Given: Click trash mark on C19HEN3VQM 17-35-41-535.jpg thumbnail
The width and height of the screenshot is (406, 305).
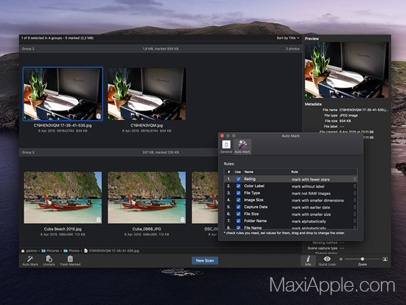Looking at the screenshot, I should (x=98, y=116).
